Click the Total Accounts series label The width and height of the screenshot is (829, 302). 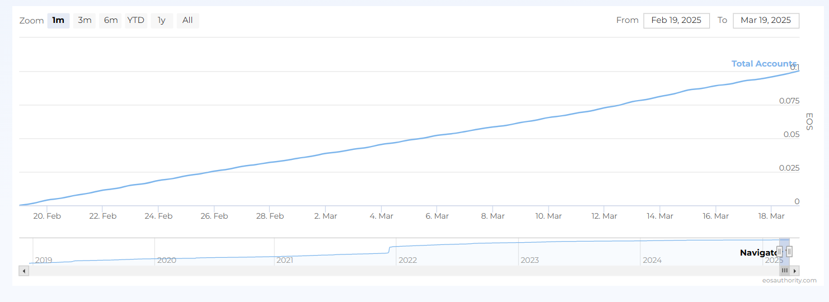[x=764, y=64]
